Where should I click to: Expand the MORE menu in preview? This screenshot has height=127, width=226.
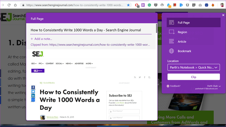pyautogui.click(x=89, y=63)
